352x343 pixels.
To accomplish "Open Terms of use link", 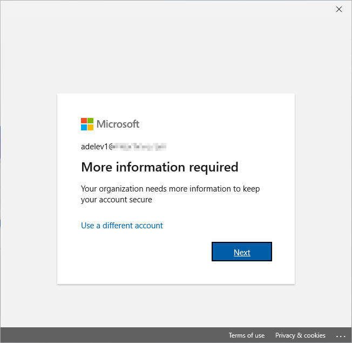I will [x=247, y=335].
